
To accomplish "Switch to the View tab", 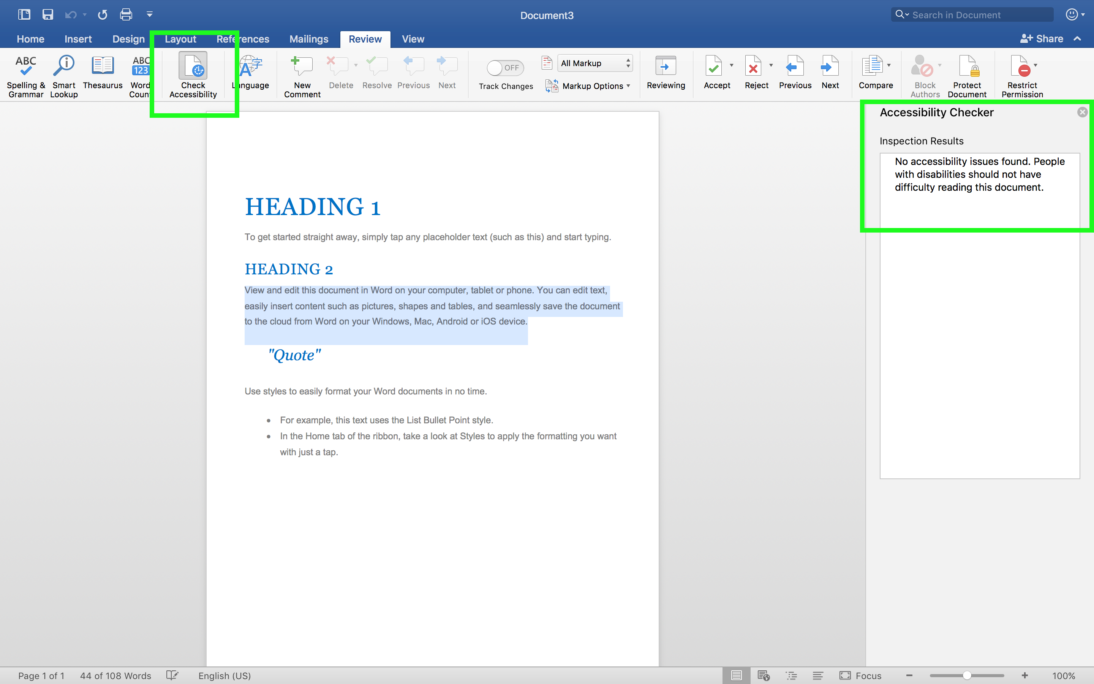I will pyautogui.click(x=413, y=39).
